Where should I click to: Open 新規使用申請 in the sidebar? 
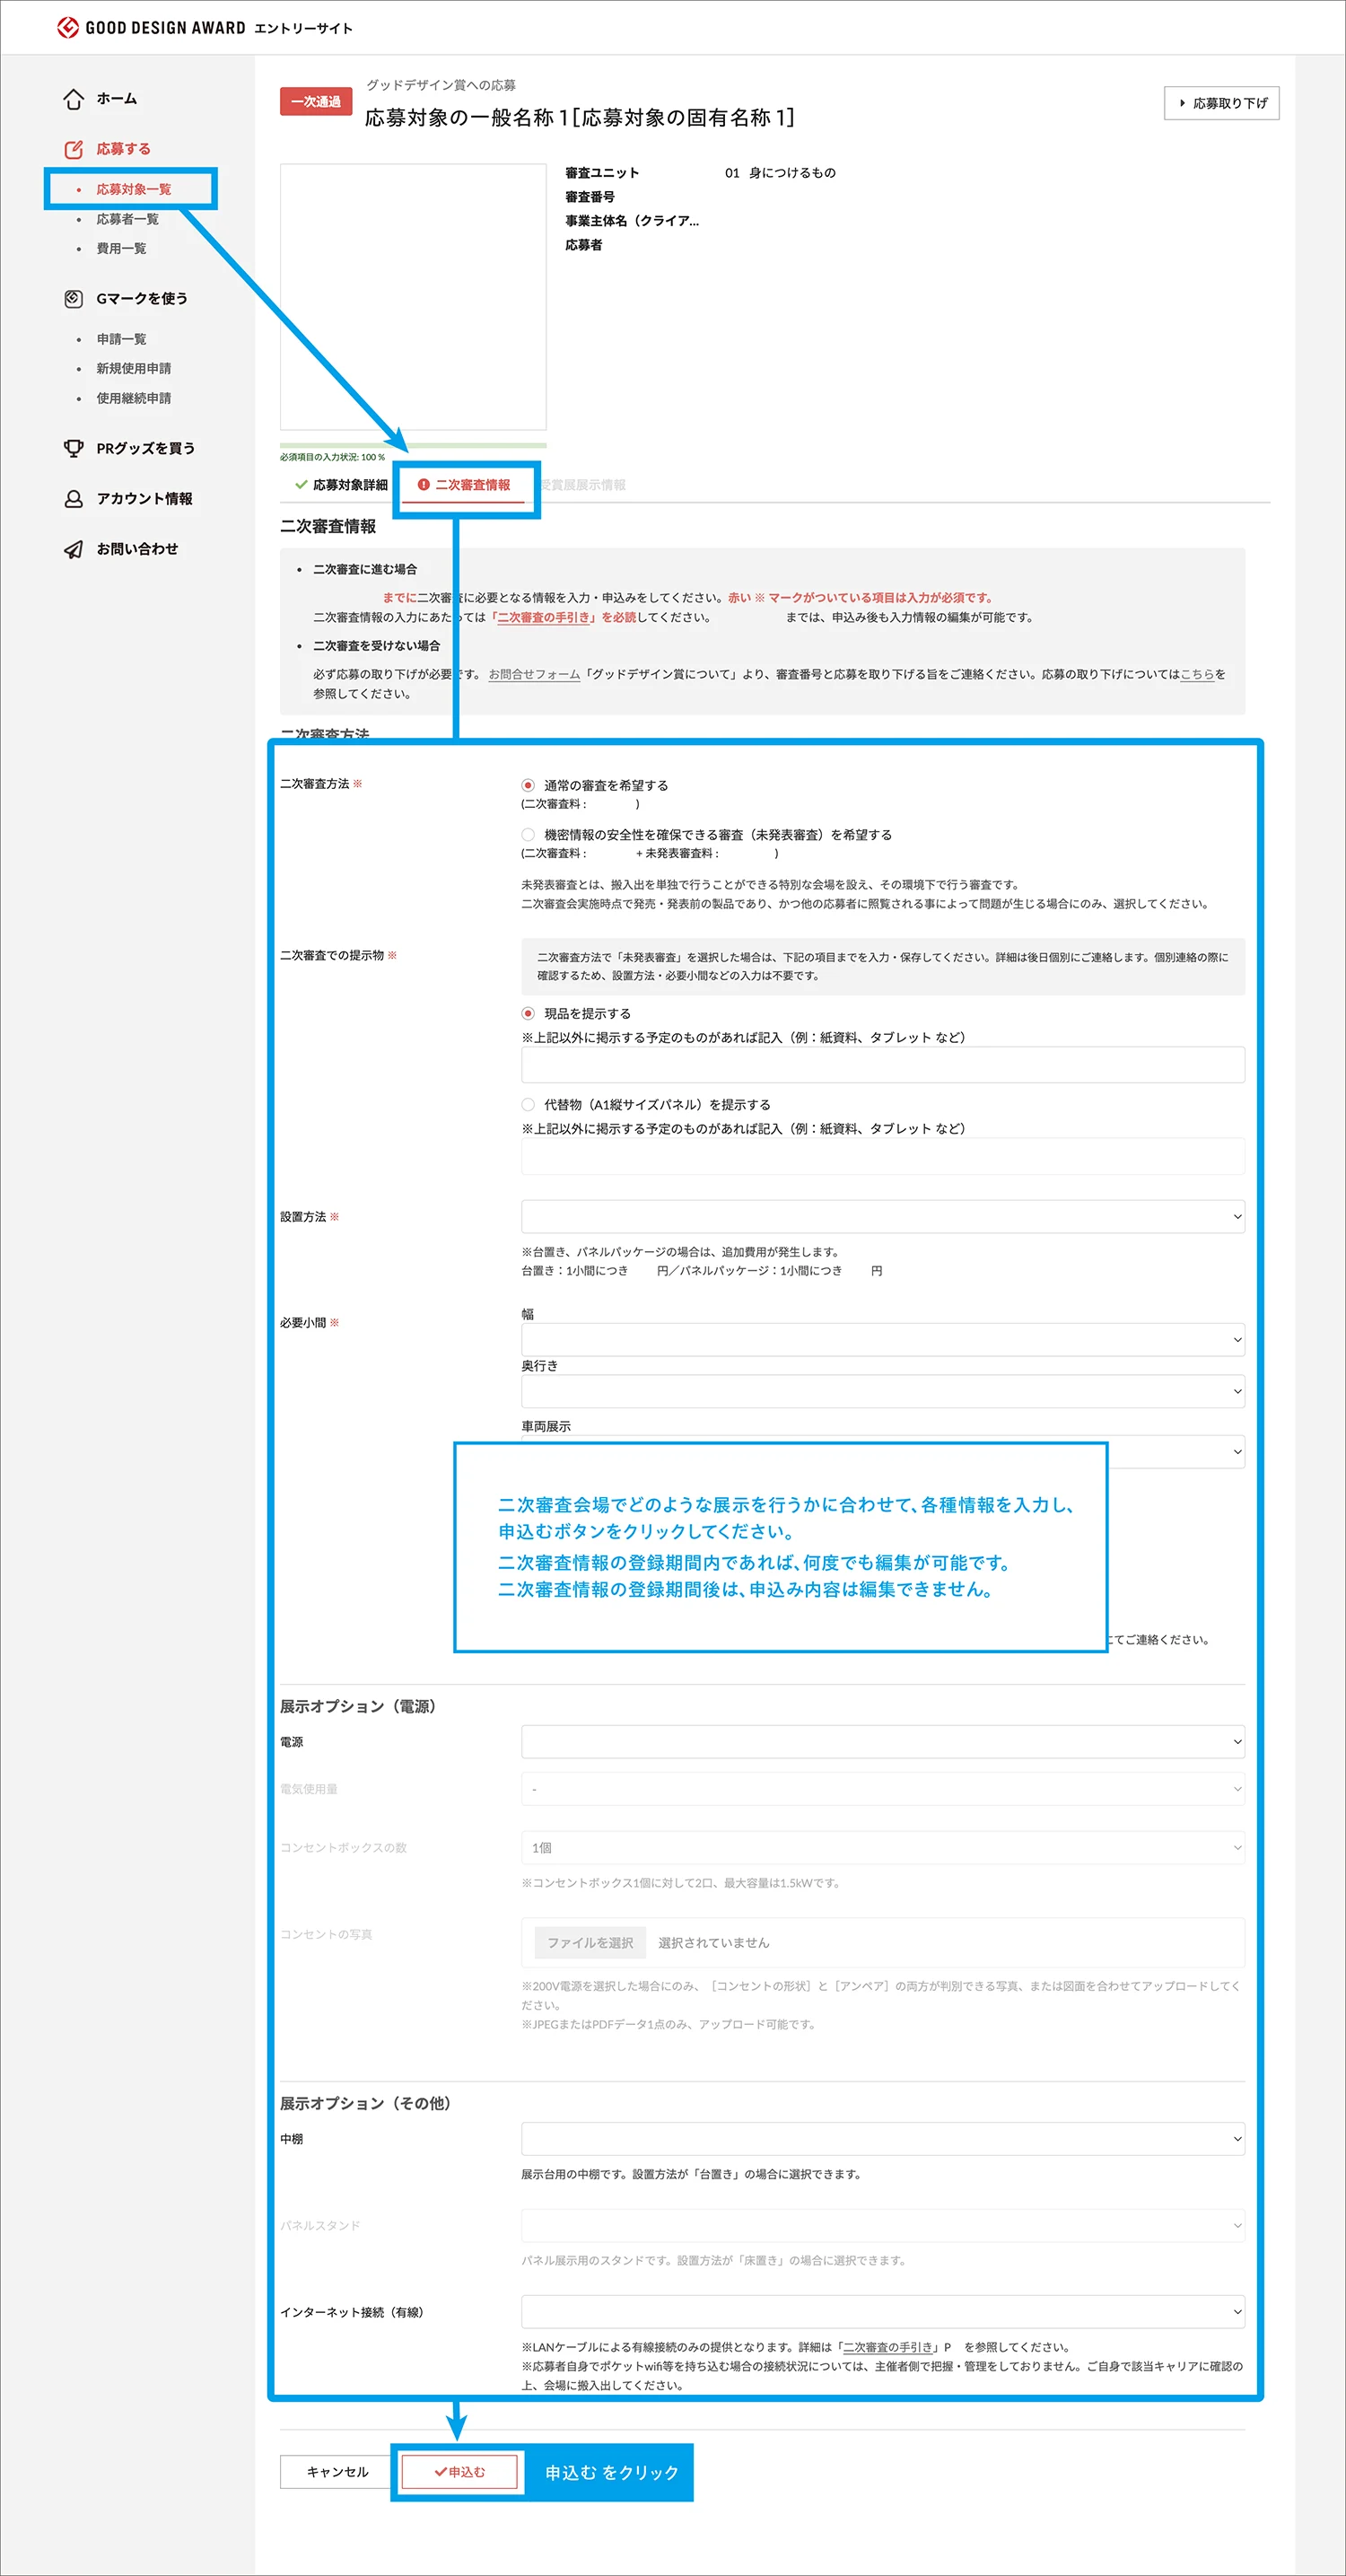click(133, 368)
